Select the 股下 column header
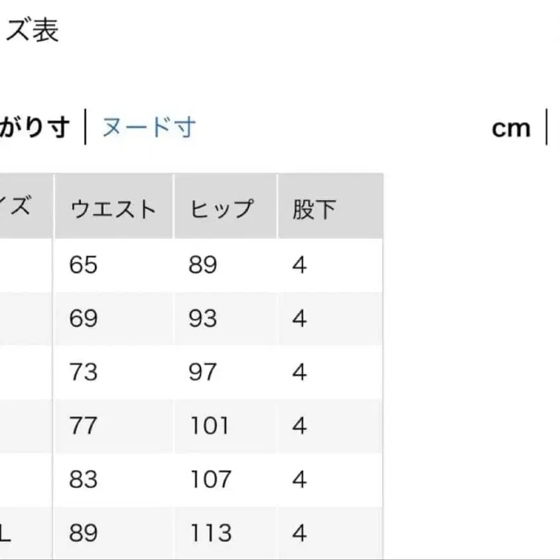Screen dimensions: 560x560 point(316,206)
